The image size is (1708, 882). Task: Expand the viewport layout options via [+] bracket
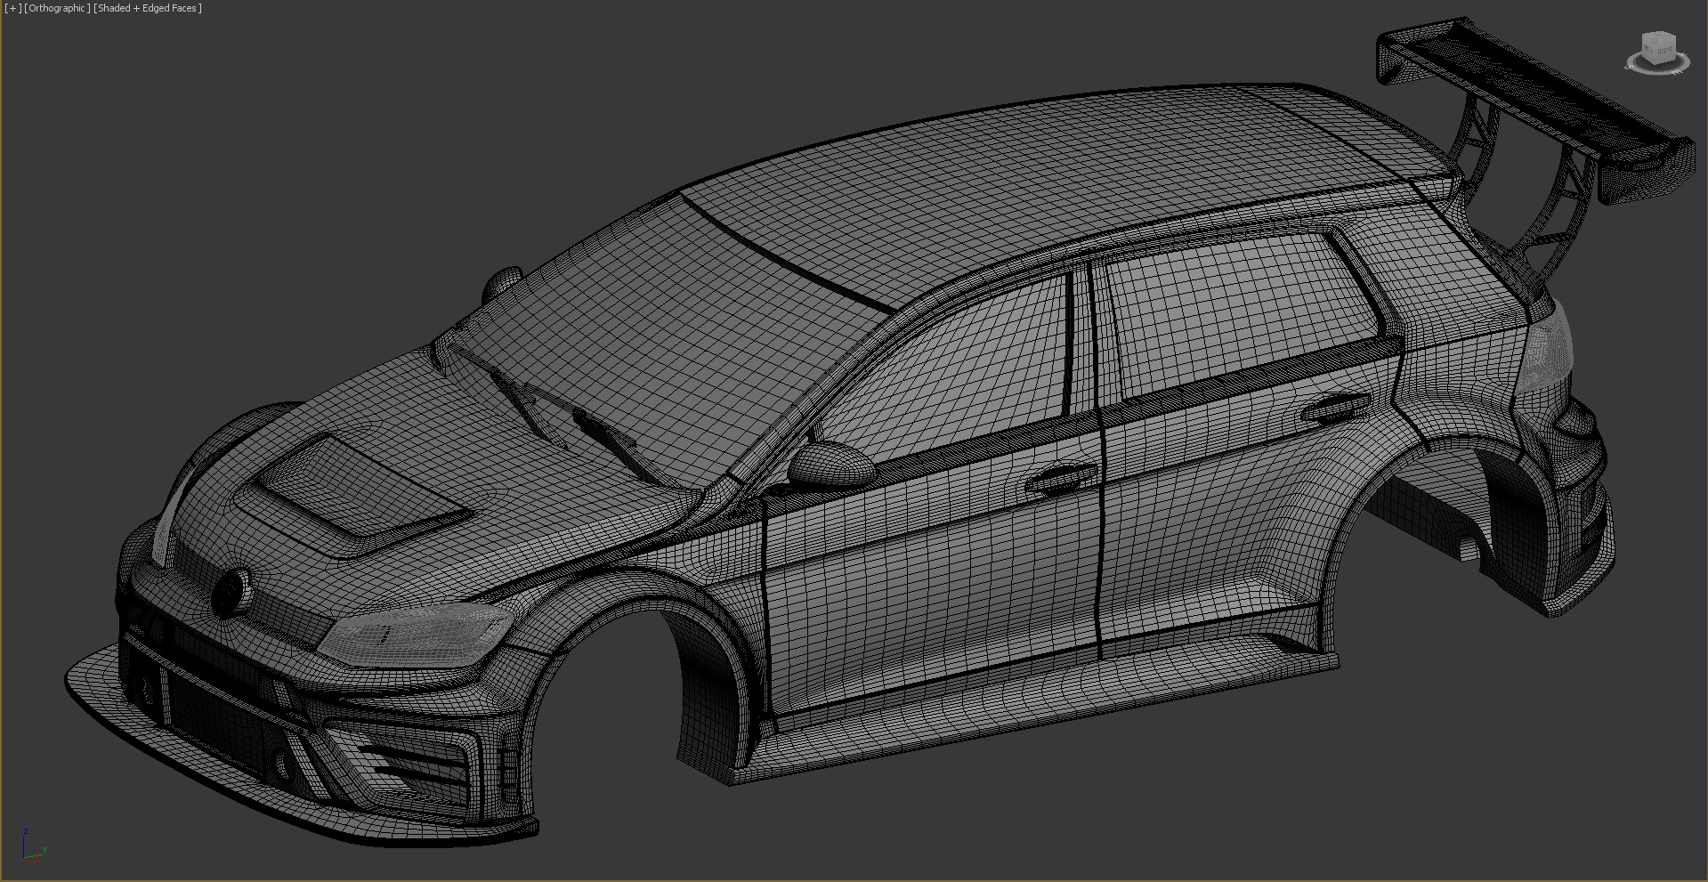[12, 8]
